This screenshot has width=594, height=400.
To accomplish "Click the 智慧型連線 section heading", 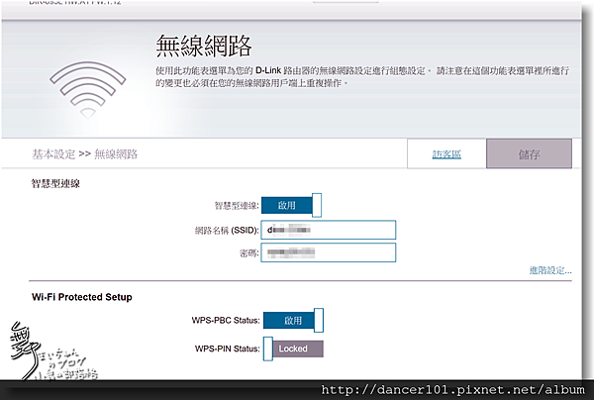I will pyautogui.click(x=55, y=184).
